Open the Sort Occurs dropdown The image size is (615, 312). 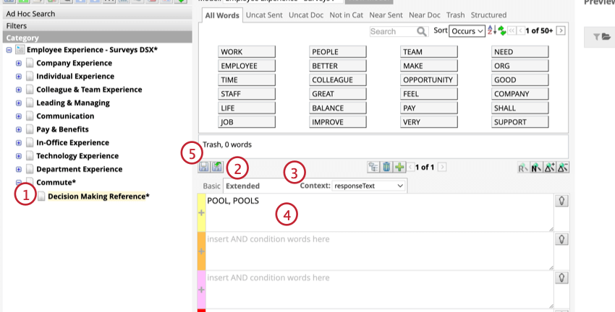[467, 31]
